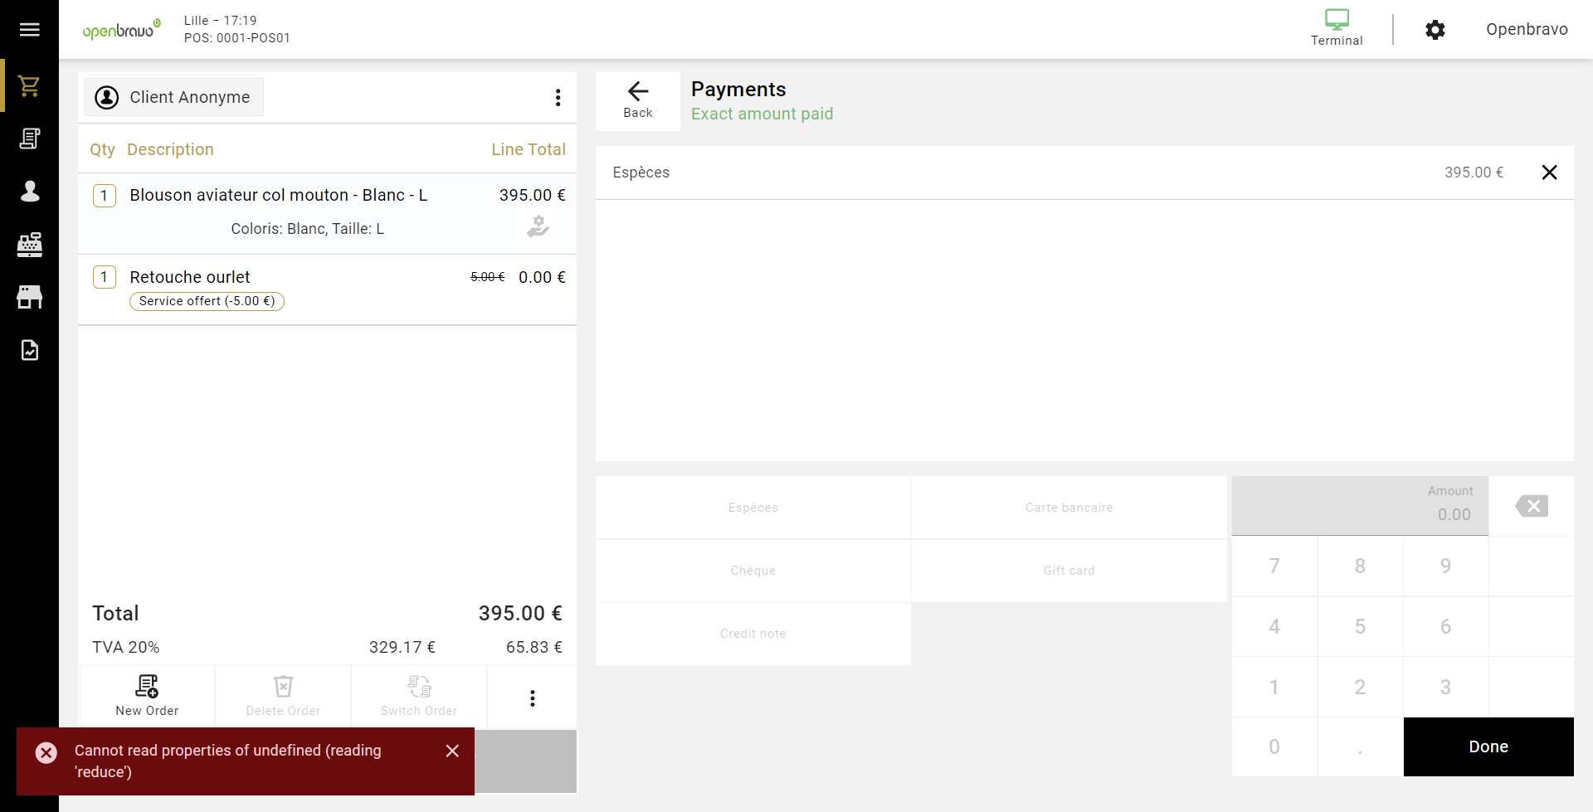Open the cash register management icon
This screenshot has height=812, width=1593.
29,245
